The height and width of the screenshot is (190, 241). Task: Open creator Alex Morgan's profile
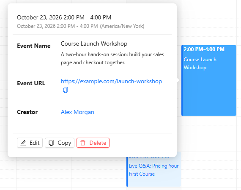coord(77,112)
